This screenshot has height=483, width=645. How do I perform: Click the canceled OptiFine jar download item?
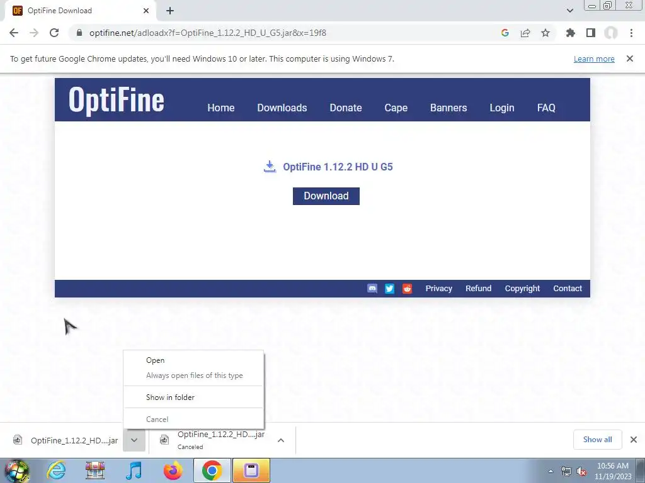pos(213,440)
